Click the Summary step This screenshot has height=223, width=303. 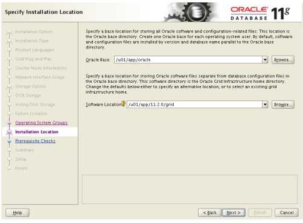click(x=24, y=150)
